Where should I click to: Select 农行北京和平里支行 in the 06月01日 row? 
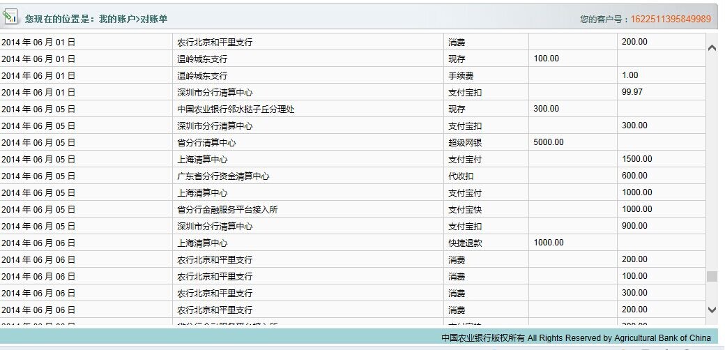click(215, 42)
